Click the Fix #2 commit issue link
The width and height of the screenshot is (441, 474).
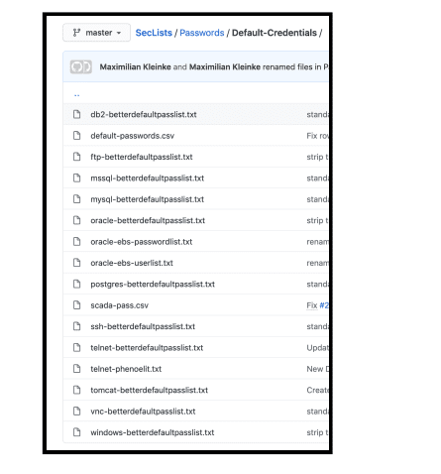(x=324, y=305)
